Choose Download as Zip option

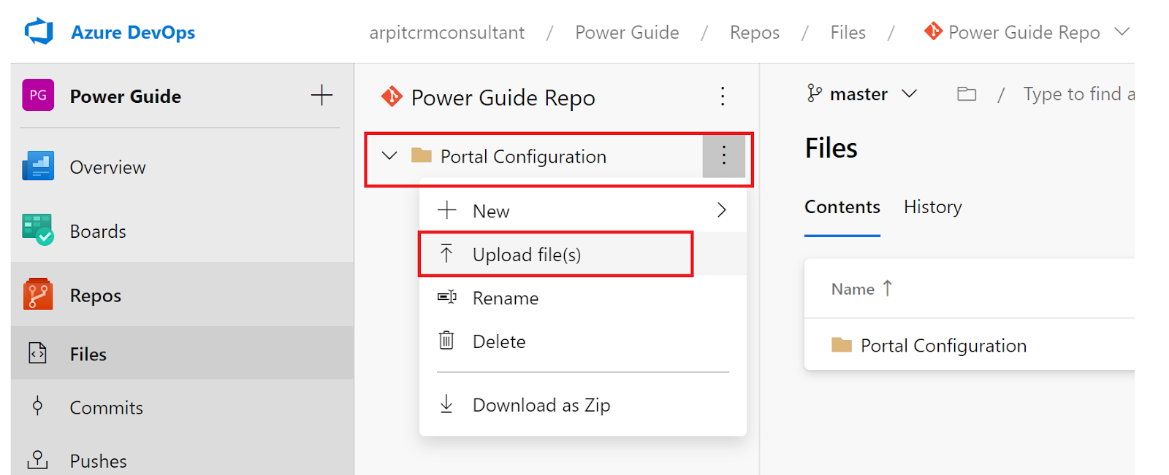[541, 405]
